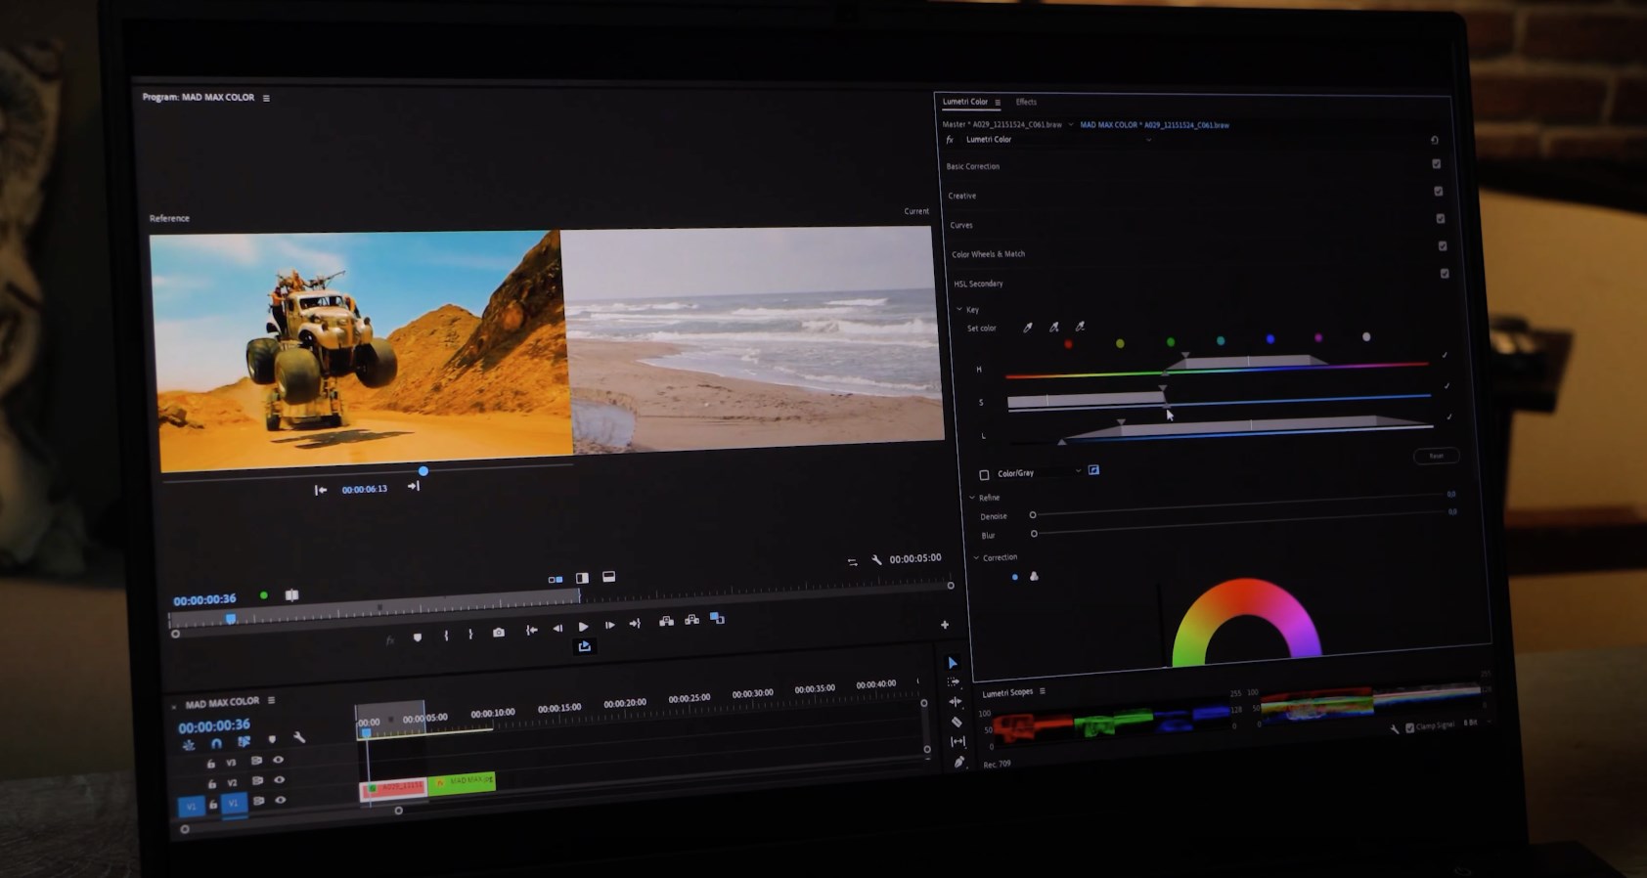Step forward one frame
The image size is (1647, 878).
click(x=609, y=625)
